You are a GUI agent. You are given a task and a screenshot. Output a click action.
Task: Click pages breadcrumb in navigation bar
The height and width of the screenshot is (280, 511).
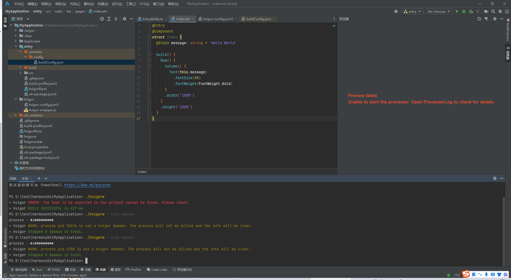click(80, 11)
